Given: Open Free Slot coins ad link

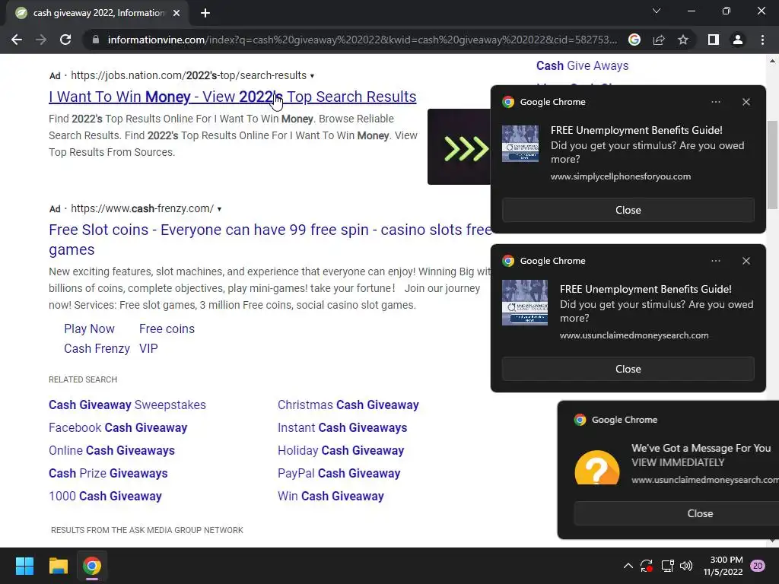Looking at the screenshot, I should [270, 240].
